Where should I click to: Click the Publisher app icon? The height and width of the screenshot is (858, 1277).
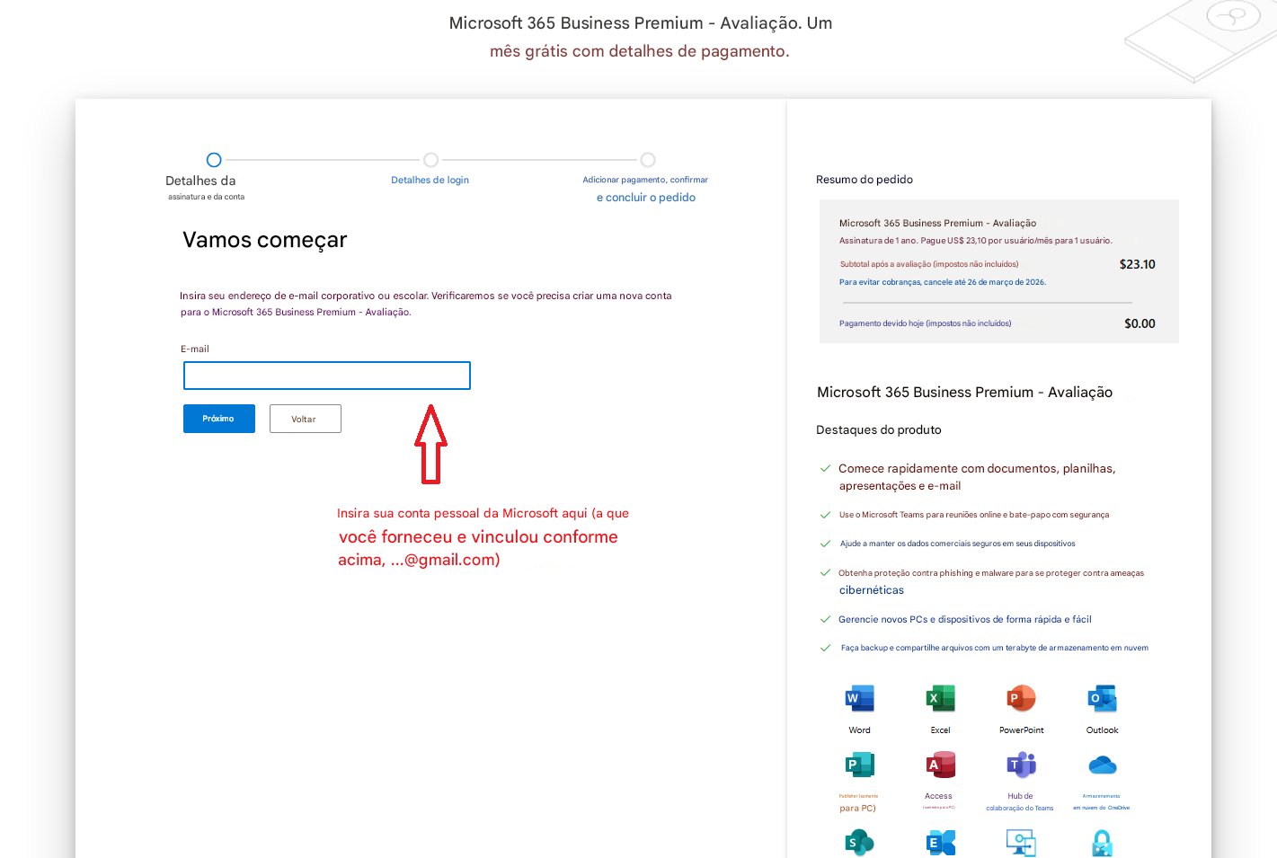tap(860, 765)
